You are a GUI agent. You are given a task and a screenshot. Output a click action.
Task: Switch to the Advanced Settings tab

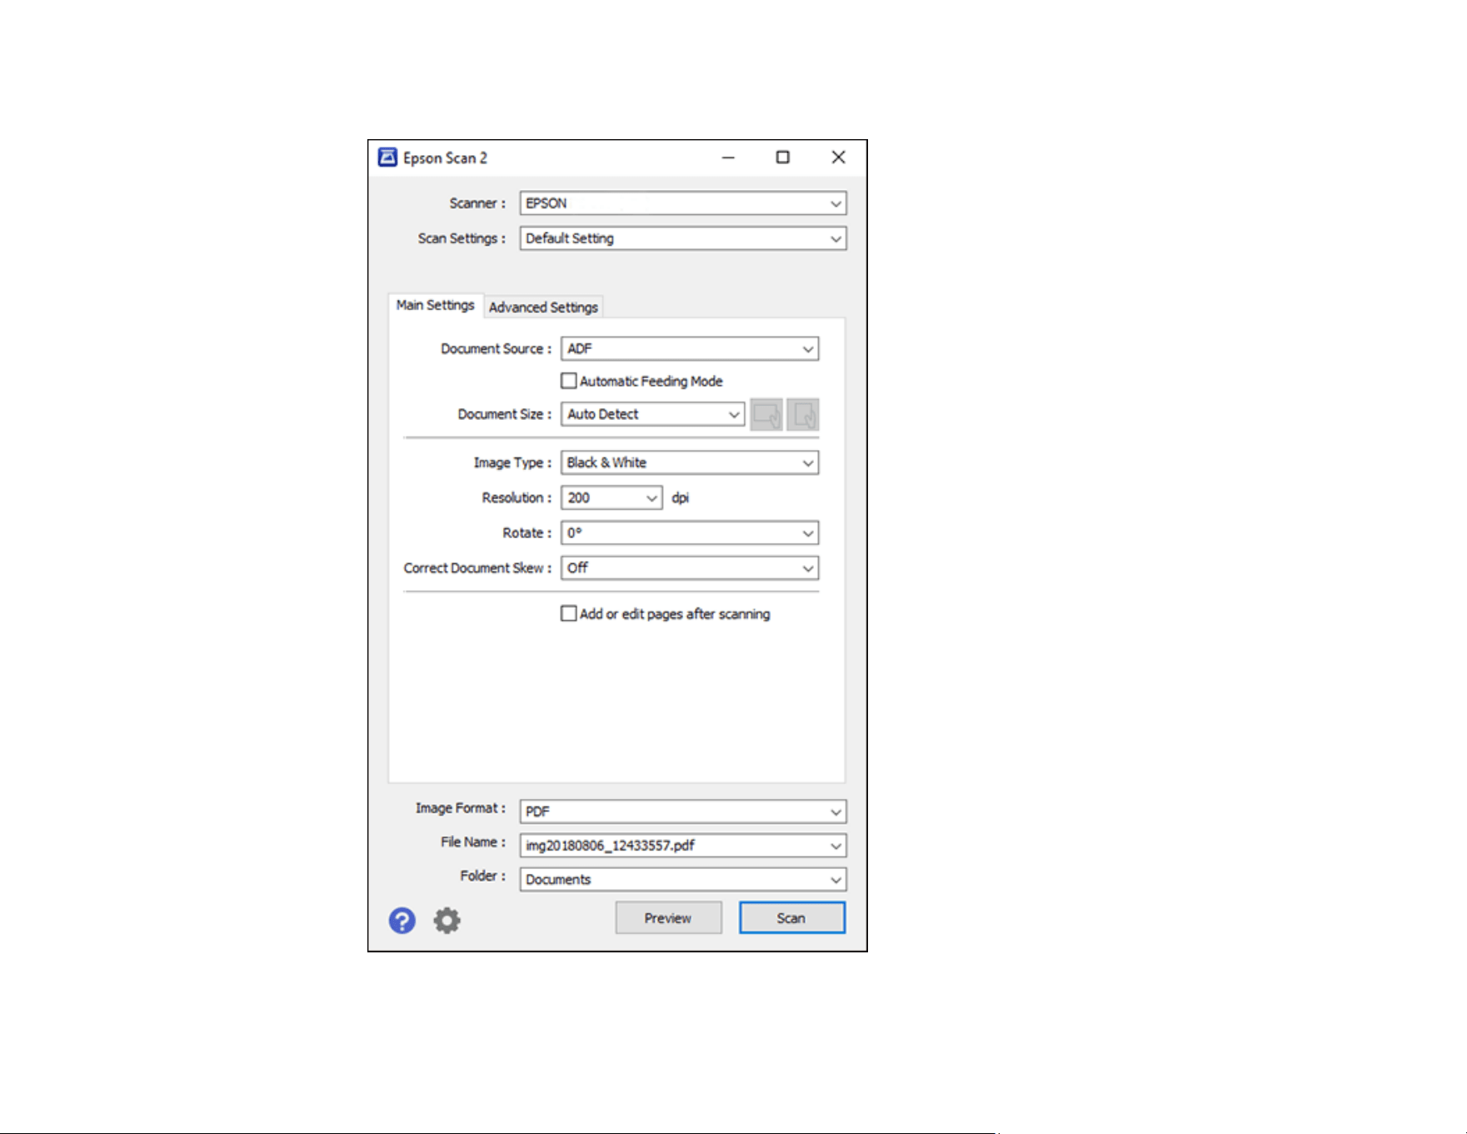(543, 307)
